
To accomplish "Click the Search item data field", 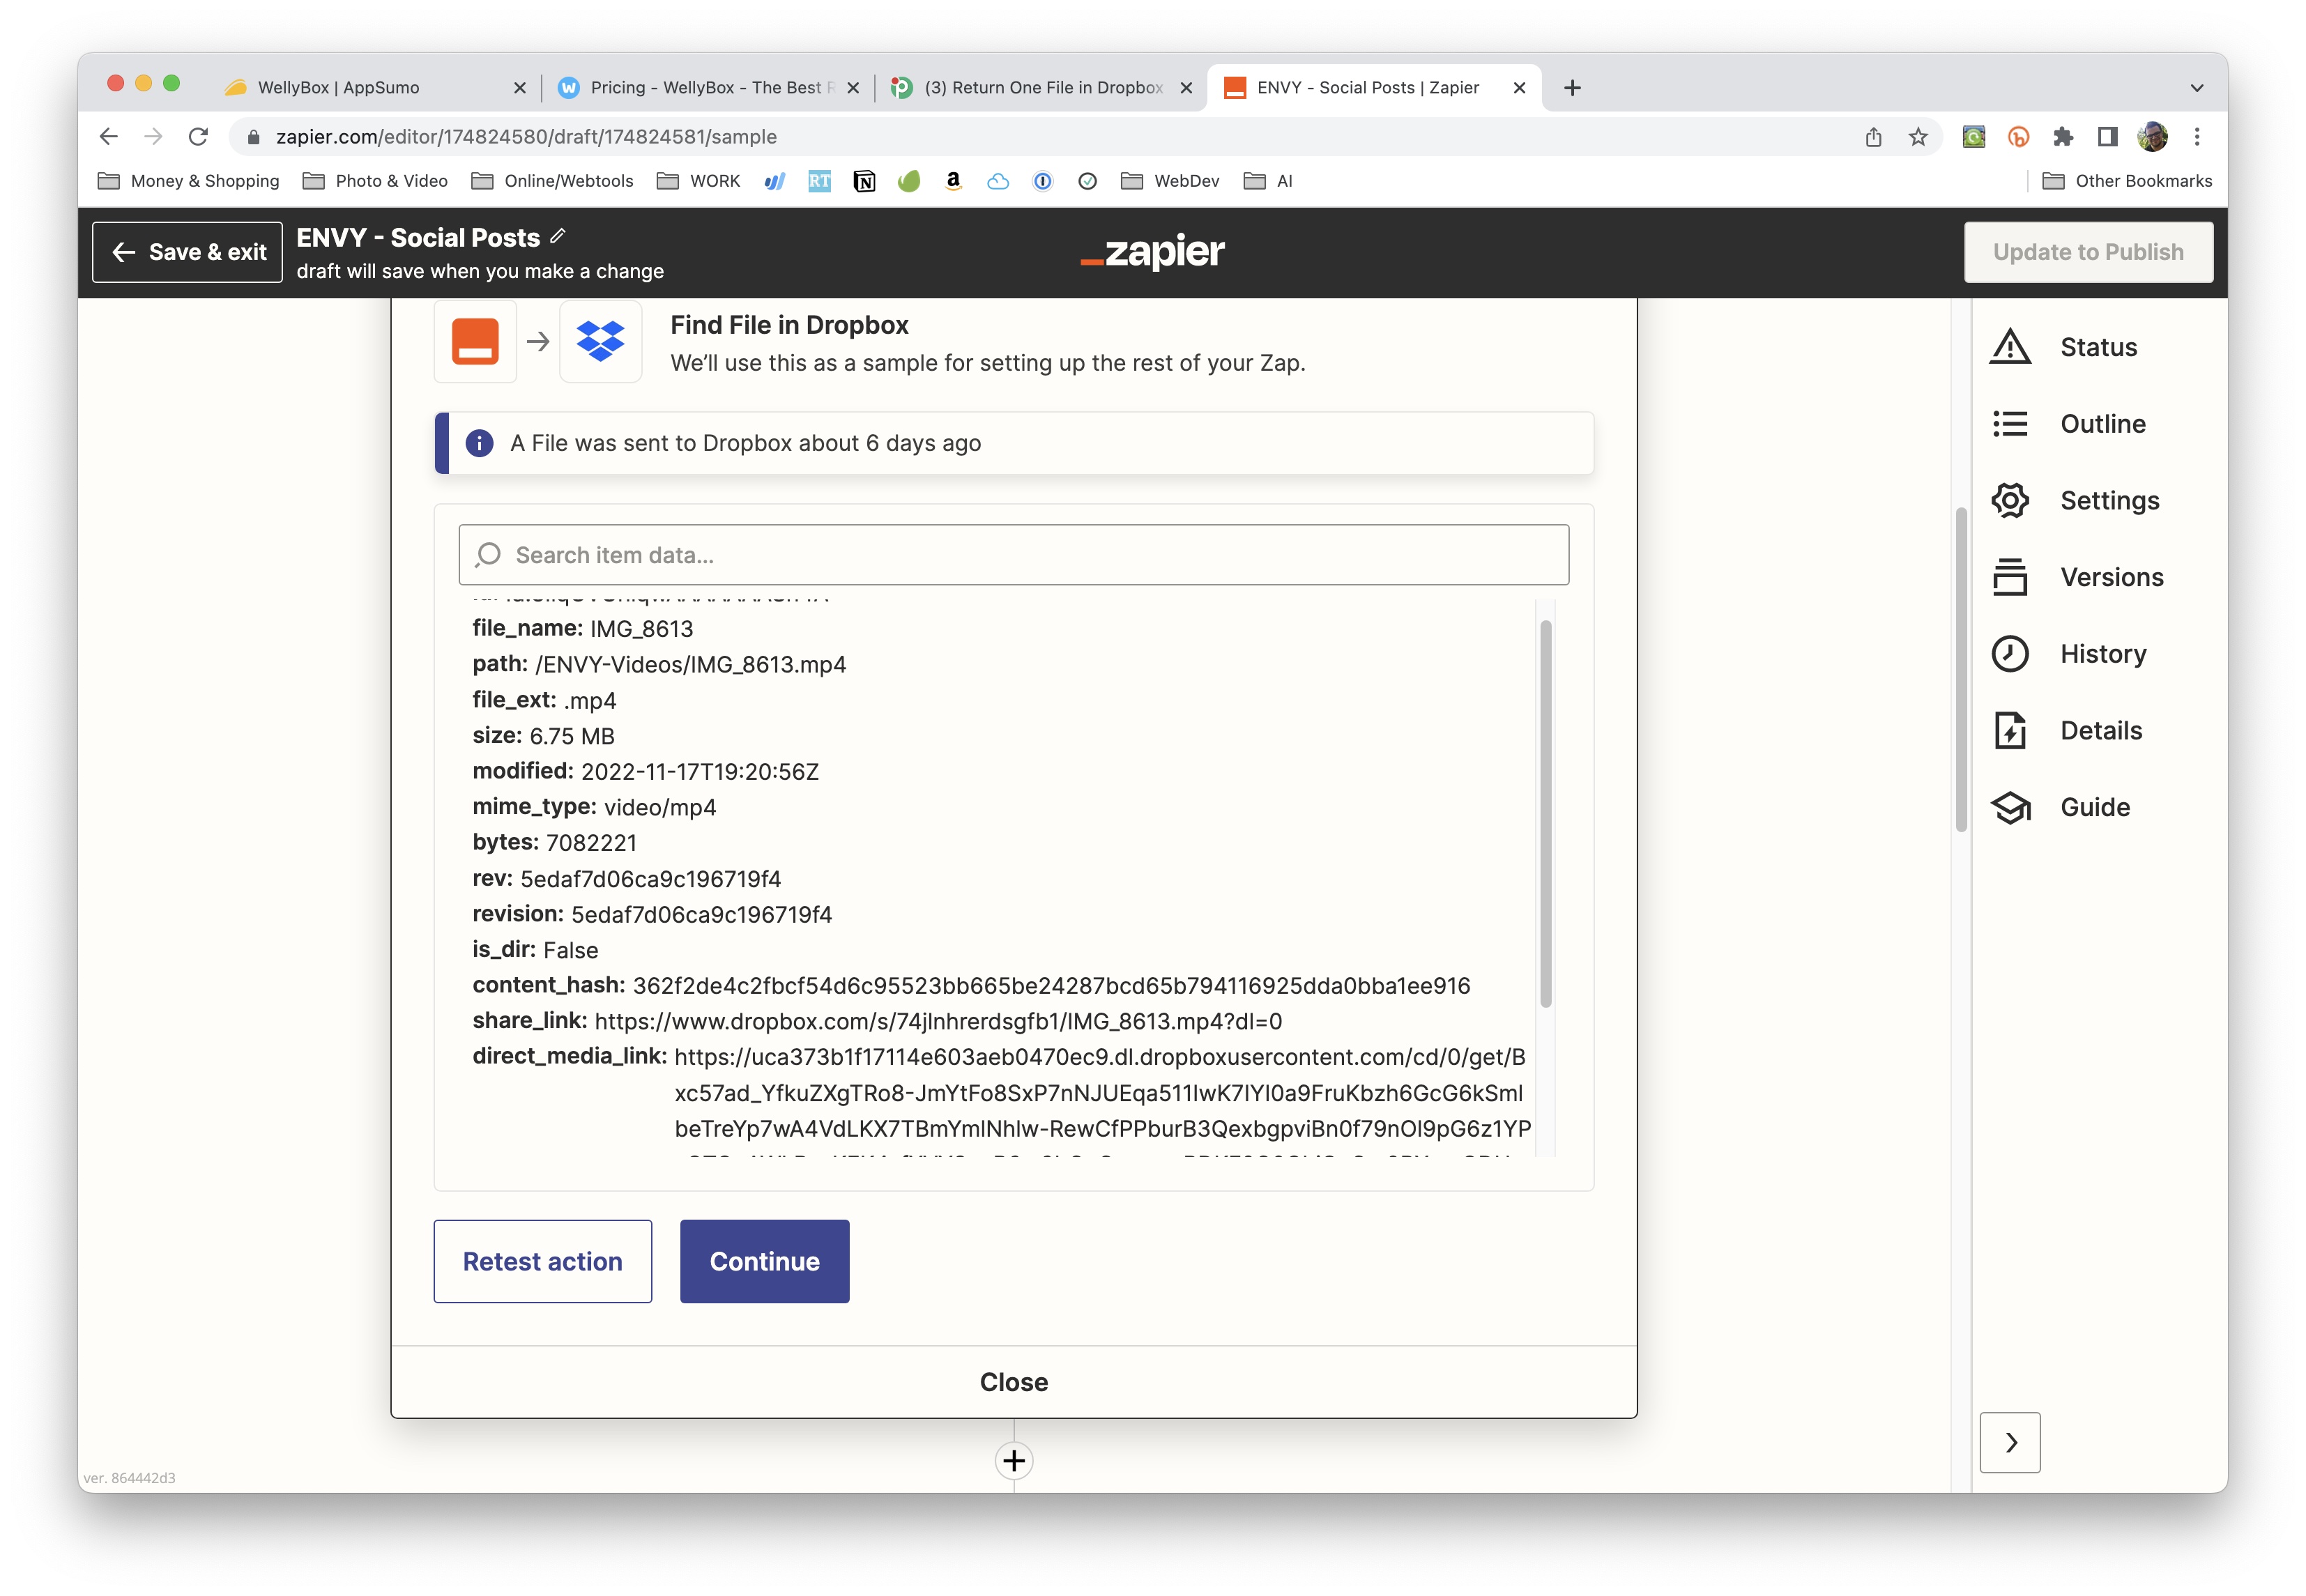I will click(x=1014, y=555).
